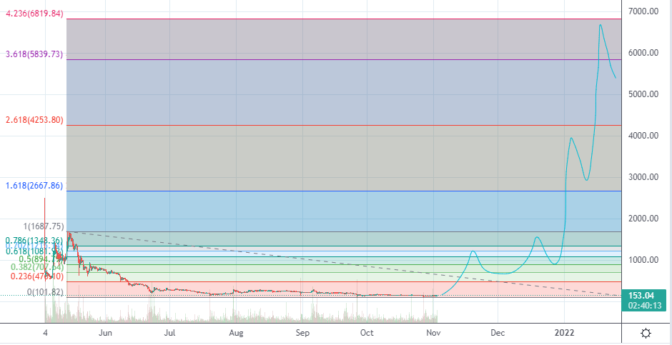Select the 0(101.82) Fibonacci label
The image size is (672, 345).
pyautogui.click(x=46, y=292)
